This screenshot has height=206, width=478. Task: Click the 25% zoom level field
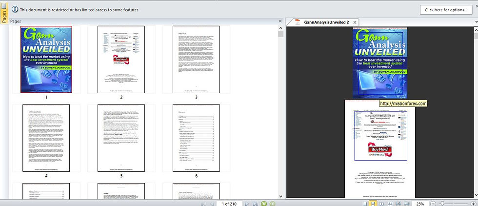click(420, 204)
